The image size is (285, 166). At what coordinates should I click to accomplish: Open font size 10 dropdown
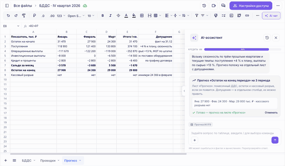[91, 16]
